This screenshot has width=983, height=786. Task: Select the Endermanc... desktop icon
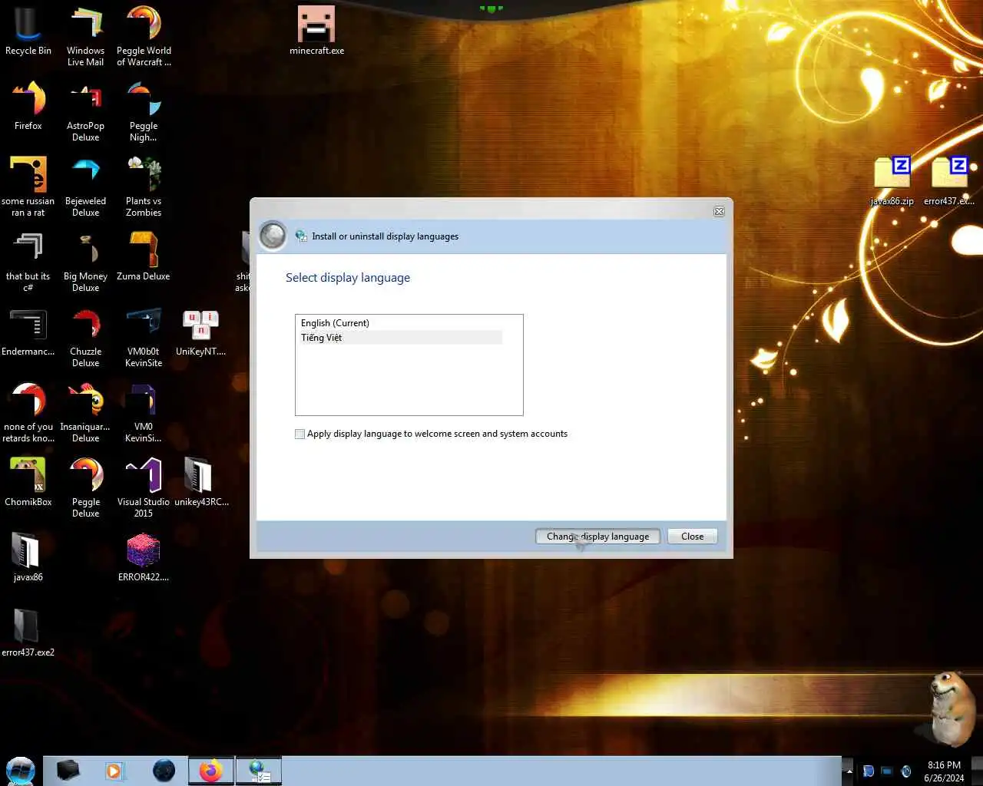tap(28, 332)
